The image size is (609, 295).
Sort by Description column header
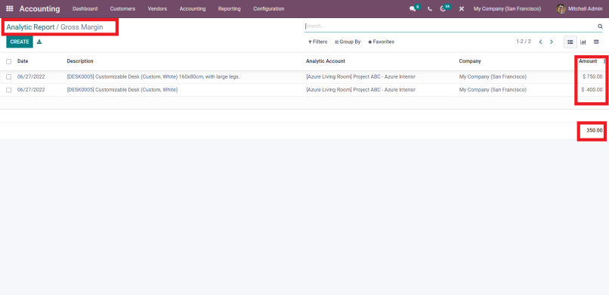(80, 61)
